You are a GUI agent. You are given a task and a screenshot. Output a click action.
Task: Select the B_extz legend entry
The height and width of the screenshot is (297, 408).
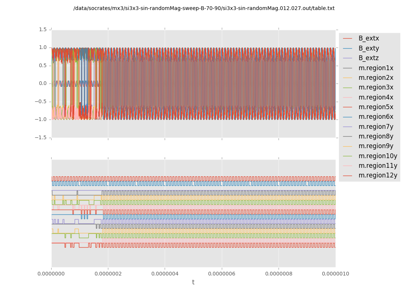point(368,58)
